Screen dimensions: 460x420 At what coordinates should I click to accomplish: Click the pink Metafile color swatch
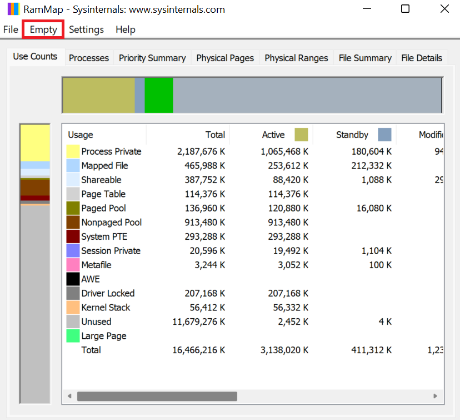coord(73,265)
